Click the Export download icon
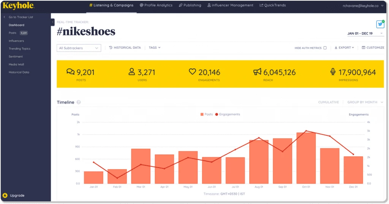This screenshot has height=204, width=389. point(336,47)
